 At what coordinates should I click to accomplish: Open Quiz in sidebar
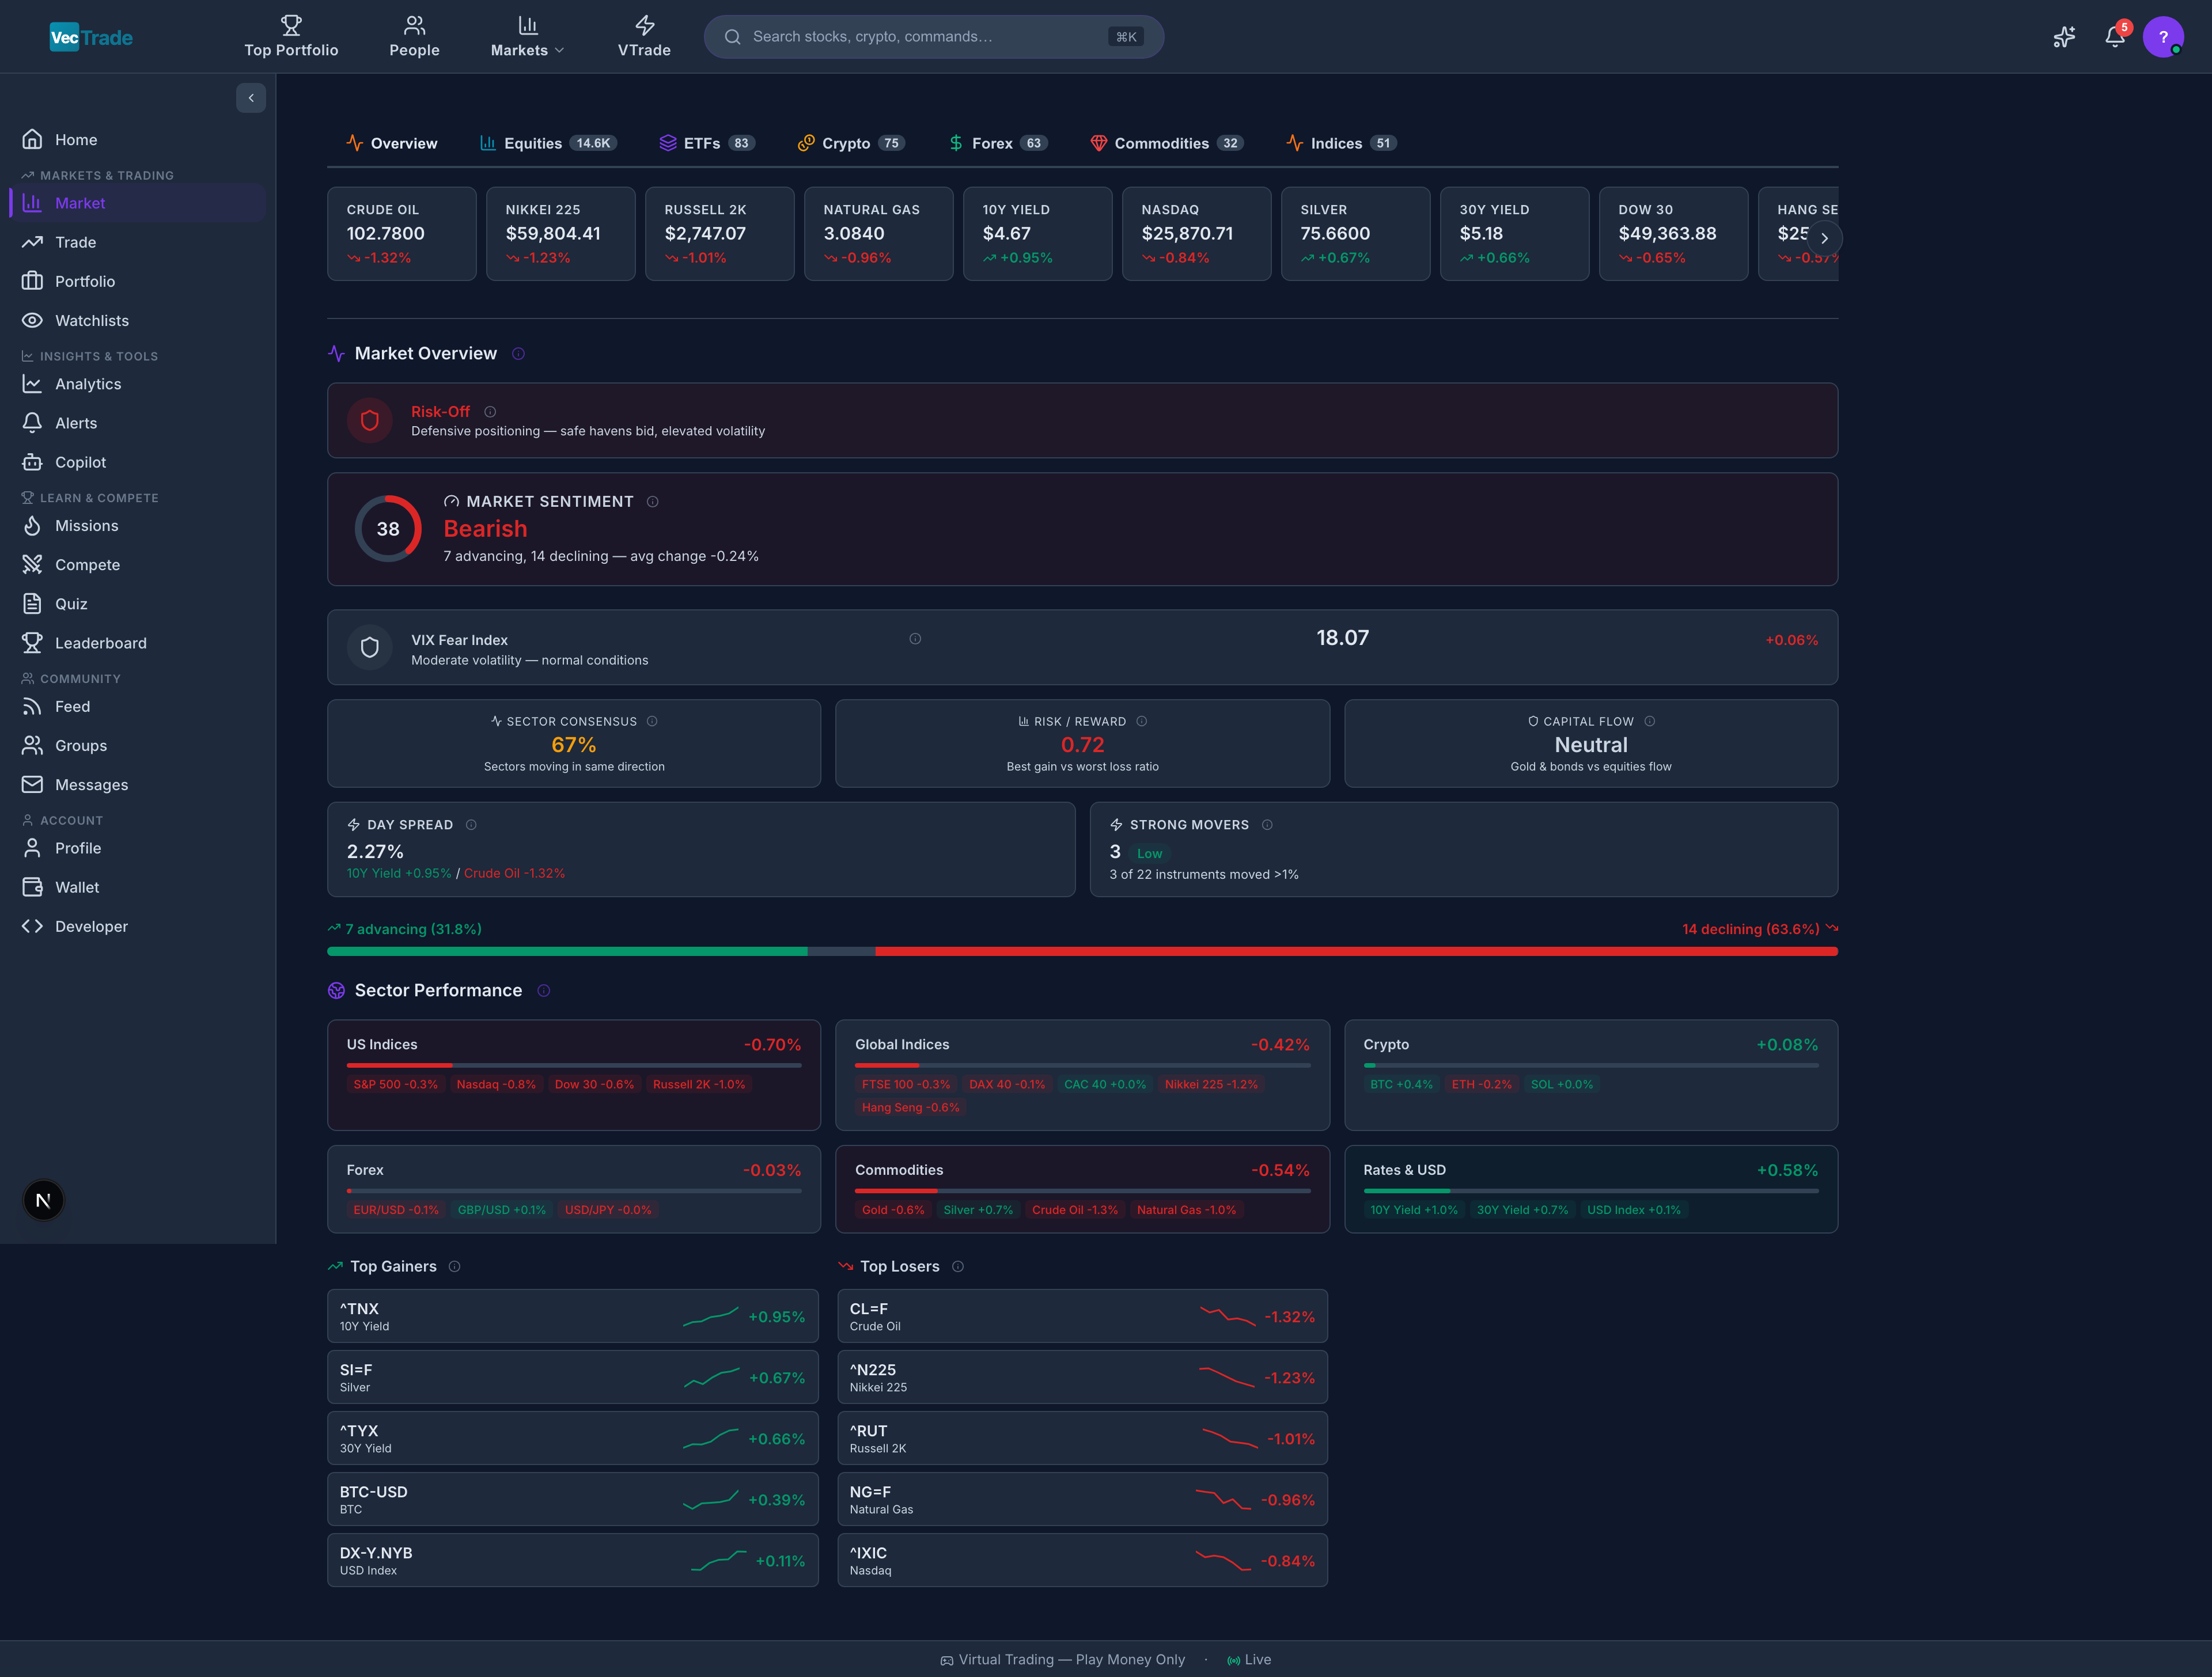click(x=138, y=604)
